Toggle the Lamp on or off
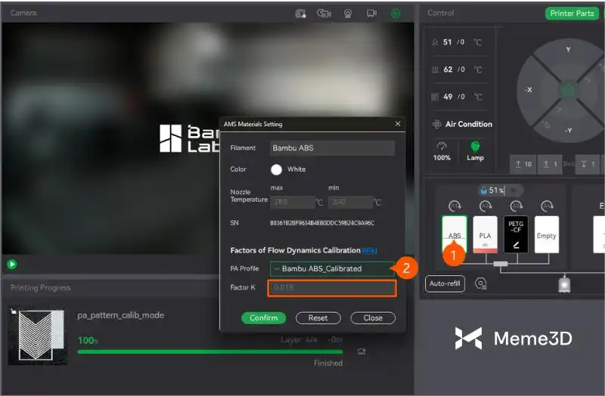 click(x=475, y=148)
